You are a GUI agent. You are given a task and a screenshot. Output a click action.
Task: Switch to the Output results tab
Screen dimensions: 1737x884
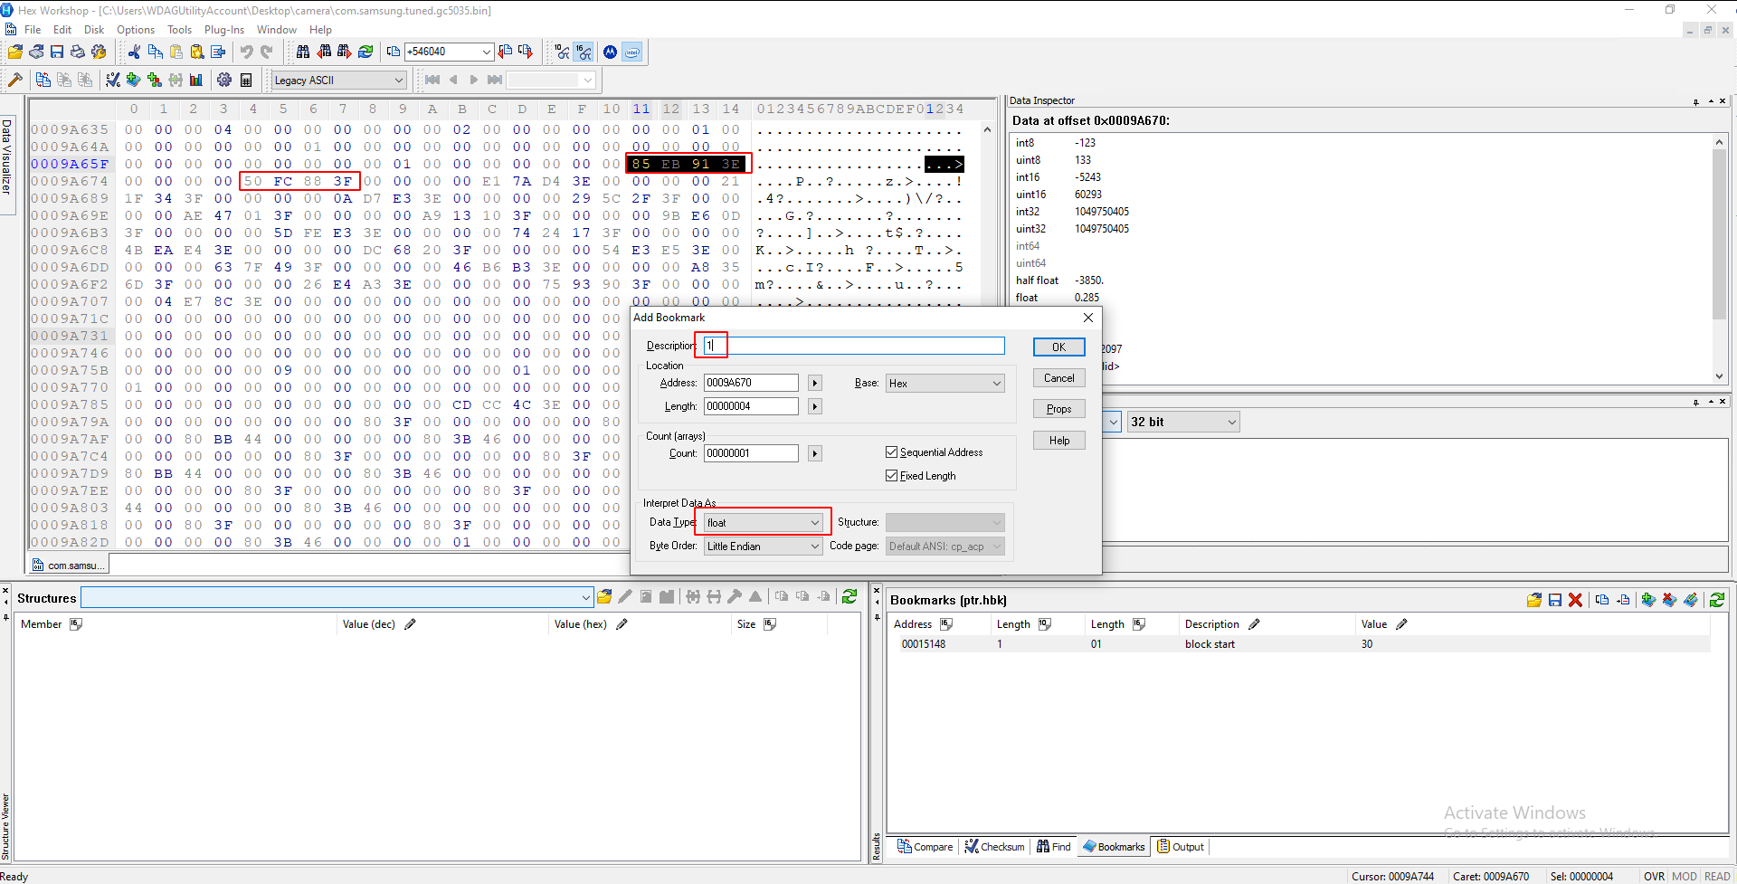pos(1180,847)
